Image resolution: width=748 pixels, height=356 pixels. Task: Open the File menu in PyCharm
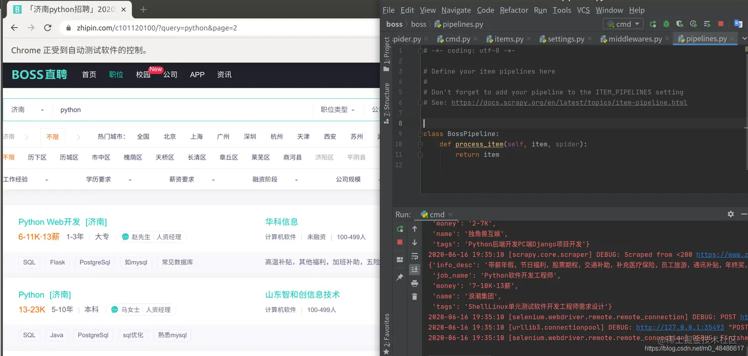click(388, 10)
